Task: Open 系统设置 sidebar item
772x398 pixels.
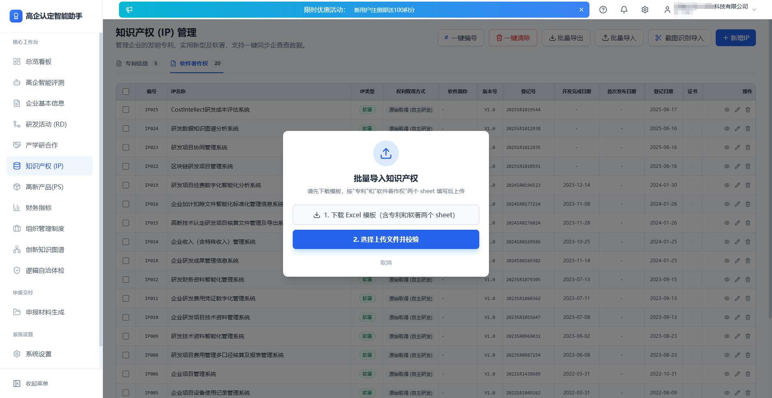Action: click(49, 354)
